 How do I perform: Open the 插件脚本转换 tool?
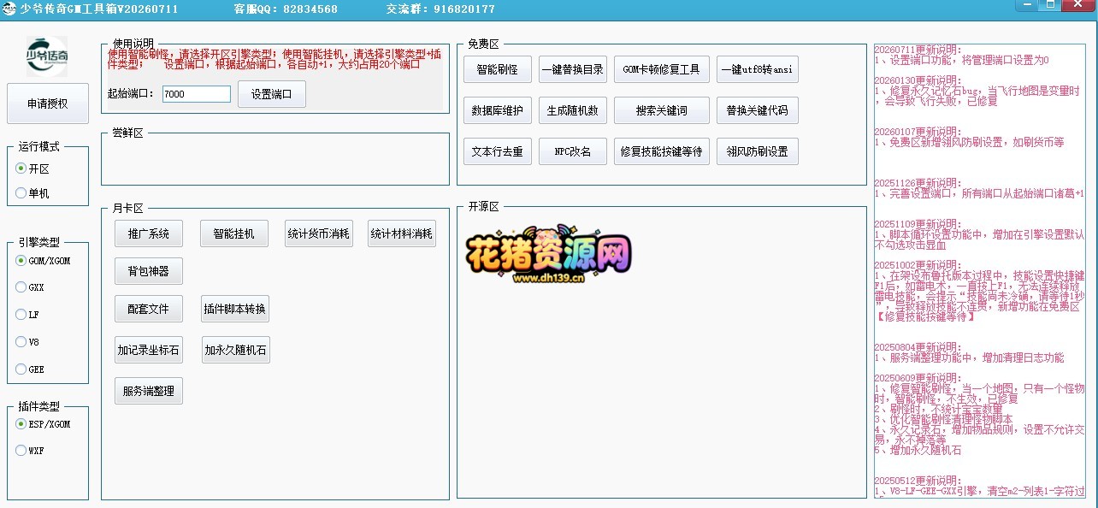(x=234, y=309)
